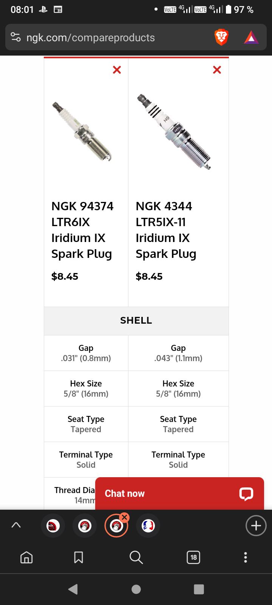Screen dimensions: 272x605
Task: Open NGK 4344 LTR5IX-11 product link
Action: coord(166,230)
